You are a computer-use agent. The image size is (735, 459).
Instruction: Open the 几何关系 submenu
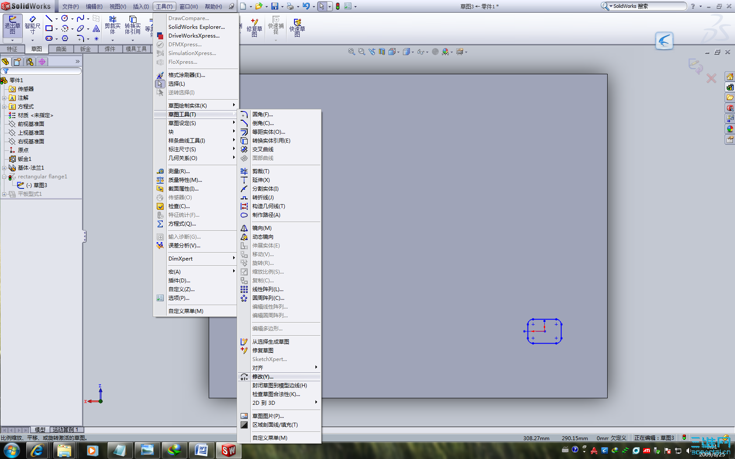tap(196, 158)
